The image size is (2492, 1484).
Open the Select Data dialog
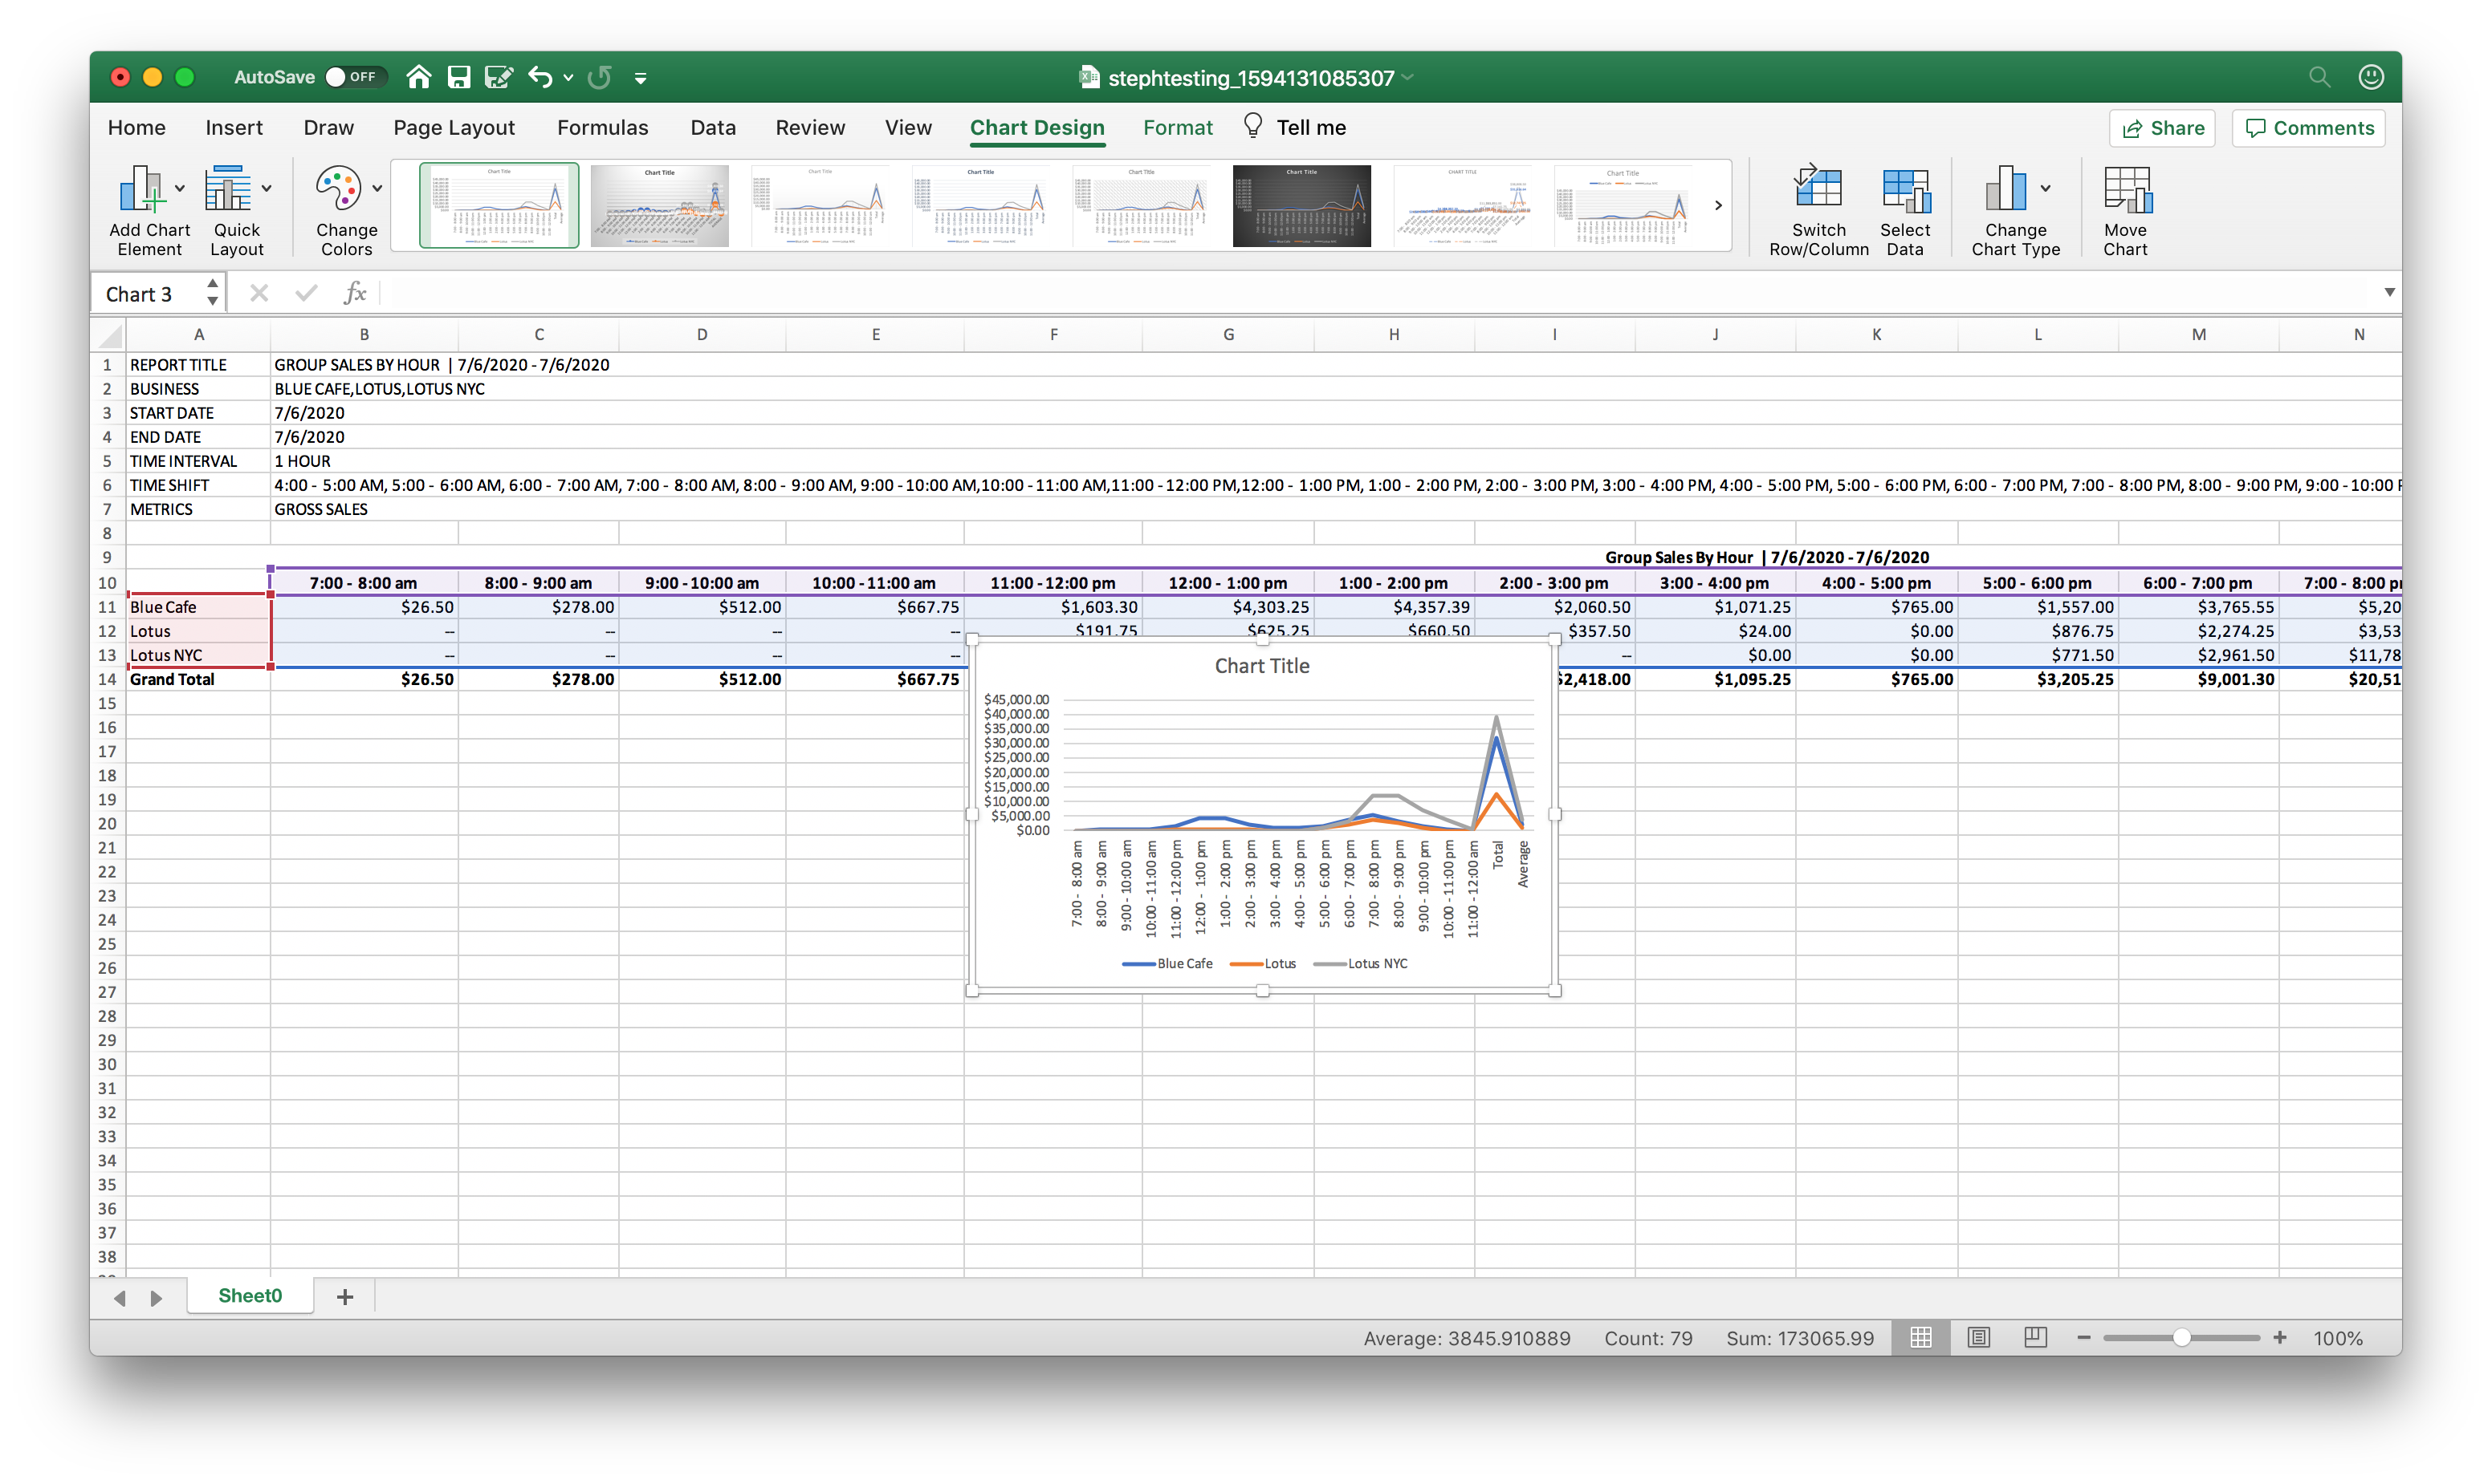coord(1904,190)
